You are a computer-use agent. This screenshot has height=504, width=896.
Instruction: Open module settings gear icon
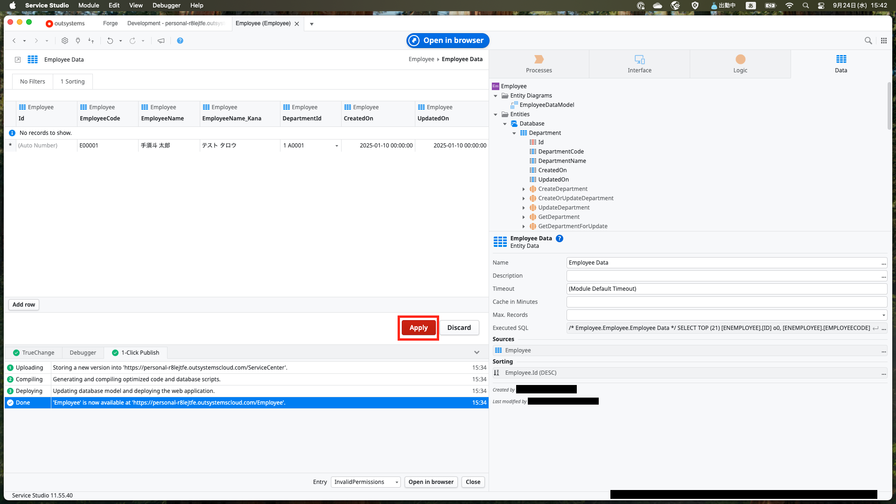[65, 41]
